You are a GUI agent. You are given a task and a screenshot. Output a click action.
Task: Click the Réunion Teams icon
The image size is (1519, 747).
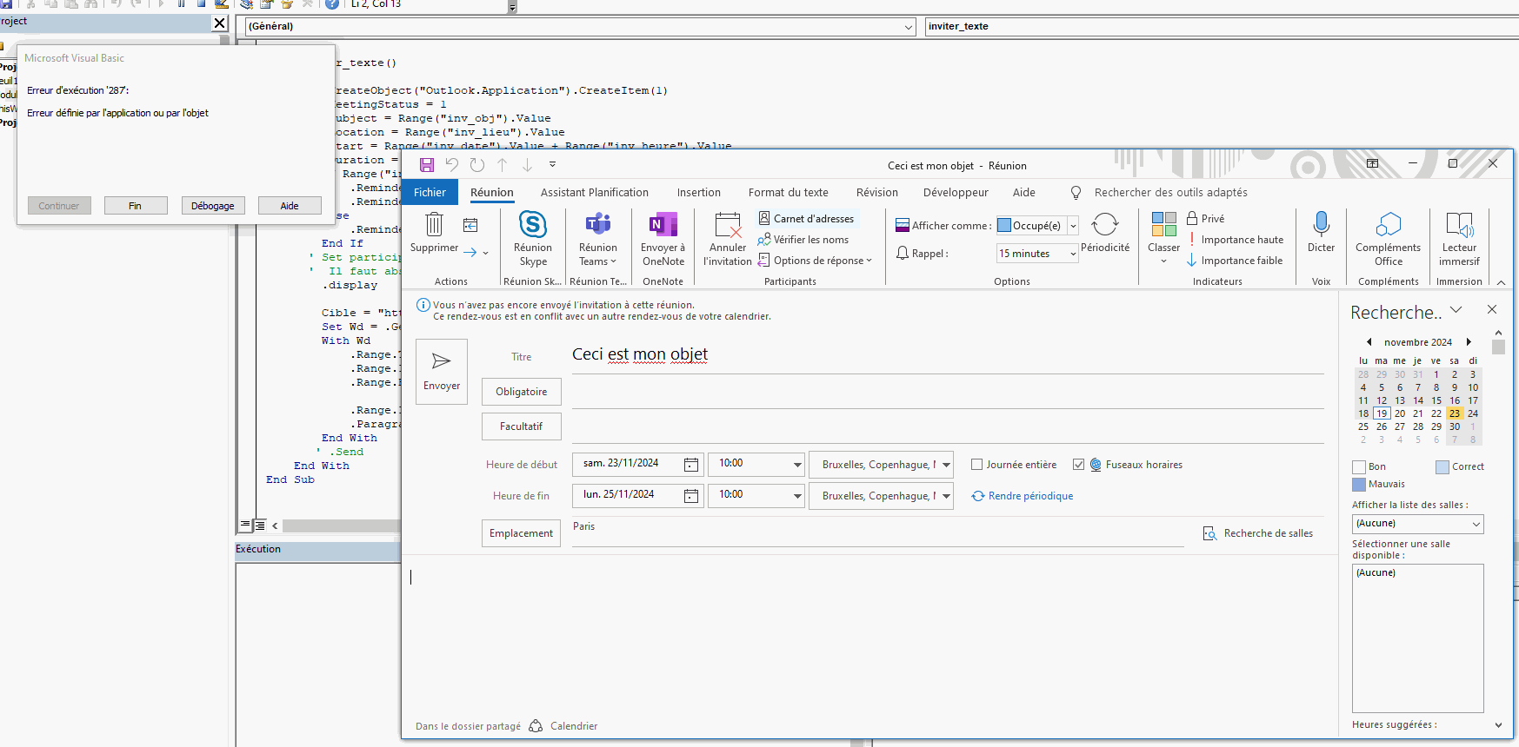click(598, 225)
